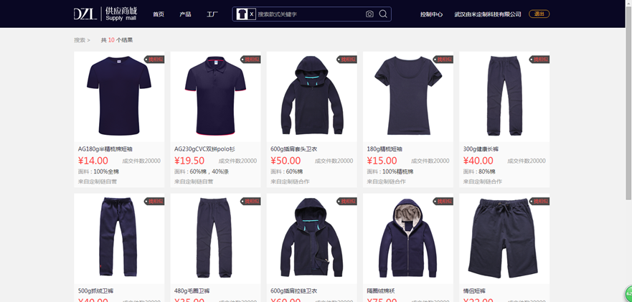Open the 工厂 factory menu item
Viewport: 632px width, 302px height.
pyautogui.click(x=212, y=14)
